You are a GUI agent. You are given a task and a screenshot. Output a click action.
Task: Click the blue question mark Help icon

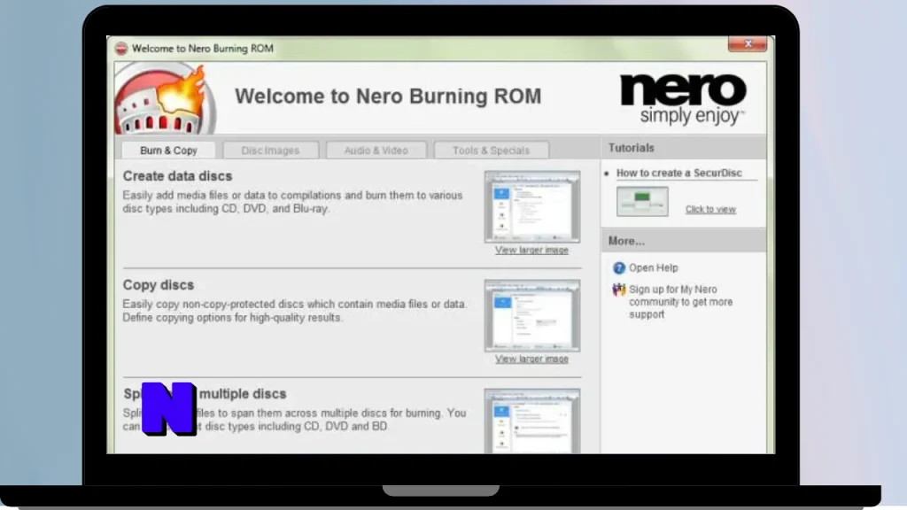pyautogui.click(x=619, y=267)
